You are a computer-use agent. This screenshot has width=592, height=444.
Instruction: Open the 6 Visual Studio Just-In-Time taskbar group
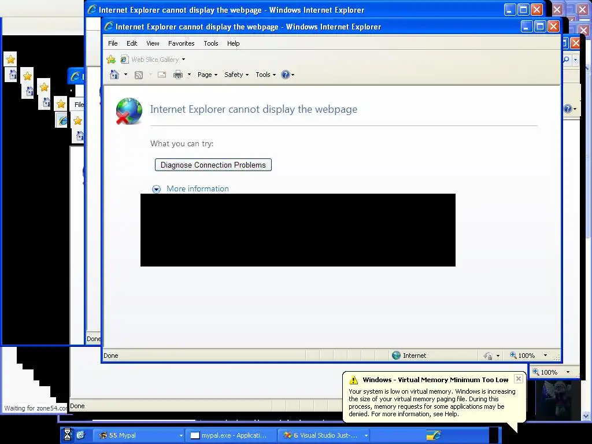[x=324, y=435]
